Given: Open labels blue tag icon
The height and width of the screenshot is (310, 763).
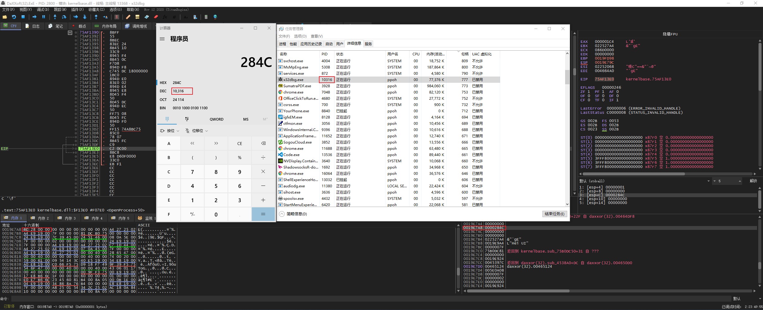Looking at the screenshot, I should click(x=147, y=17).
